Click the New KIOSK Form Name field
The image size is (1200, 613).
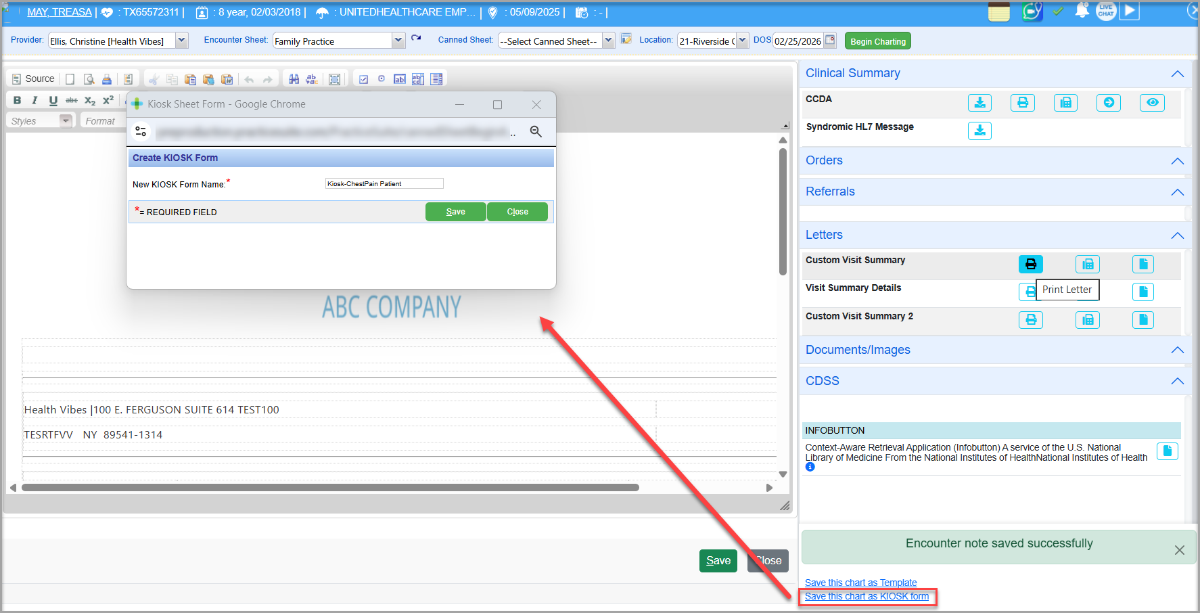[x=384, y=183]
